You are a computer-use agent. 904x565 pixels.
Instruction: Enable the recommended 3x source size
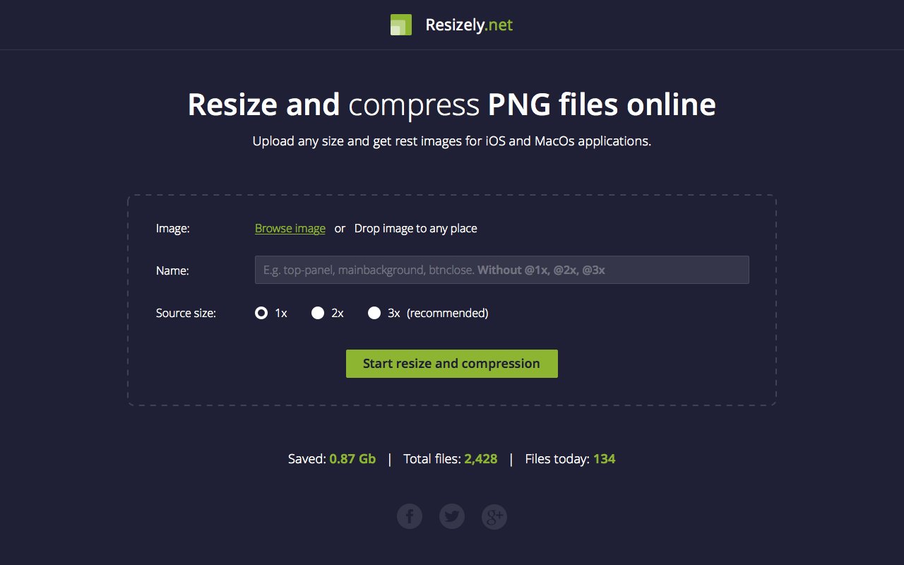(x=374, y=313)
